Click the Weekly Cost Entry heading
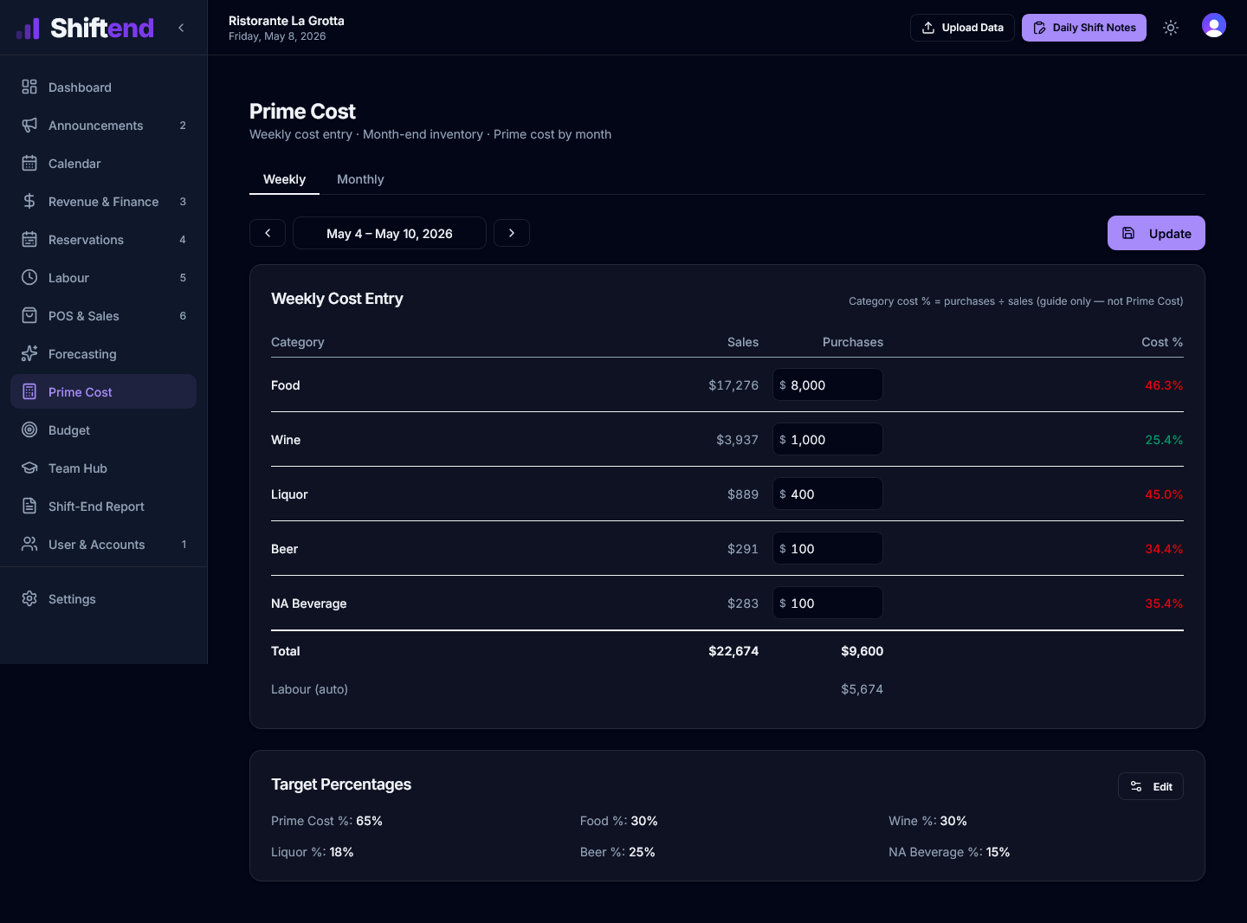The image size is (1247, 923). pos(337,299)
